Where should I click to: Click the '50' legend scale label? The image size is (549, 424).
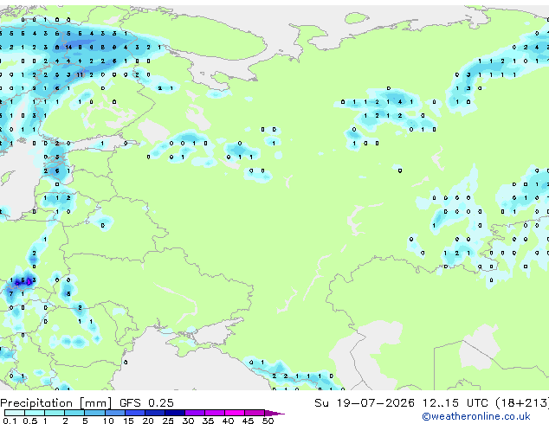coord(268,421)
